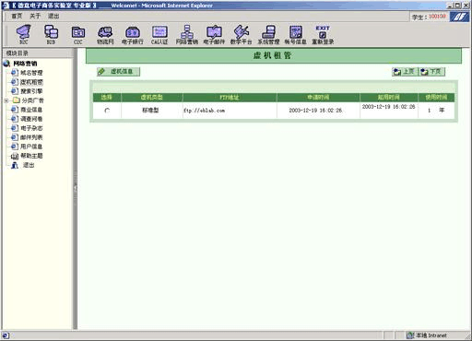Screen dimensions: 472x341
Task: Go to next page with 下页 button
Action: 431,72
